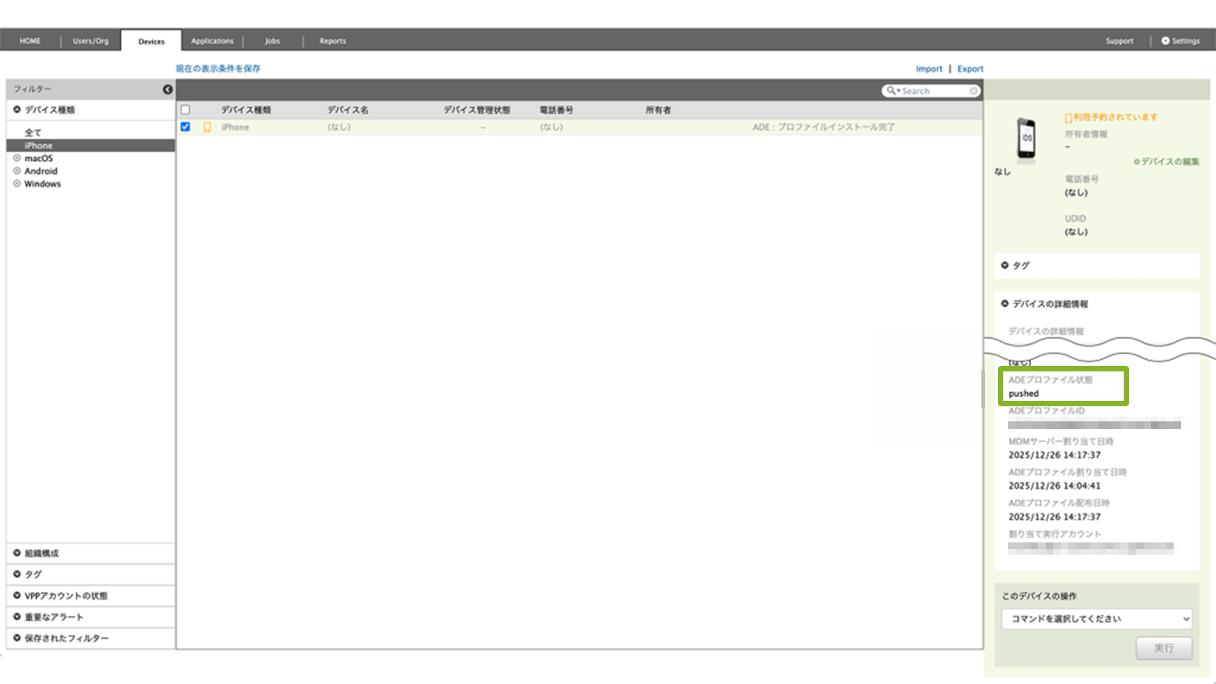Viewport: 1216px width, 684px height.
Task: Click the Export link
Action: (970, 69)
